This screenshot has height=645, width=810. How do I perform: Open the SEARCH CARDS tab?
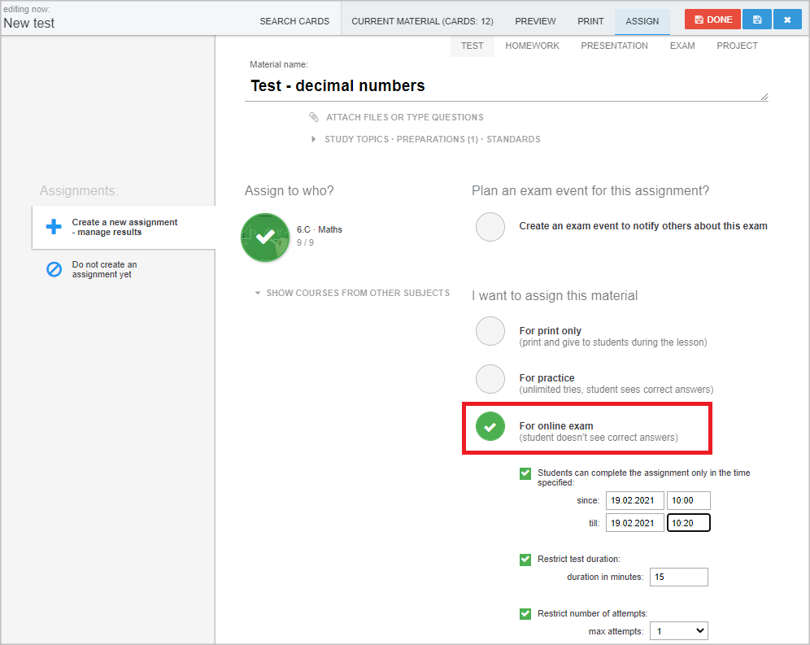(x=294, y=21)
